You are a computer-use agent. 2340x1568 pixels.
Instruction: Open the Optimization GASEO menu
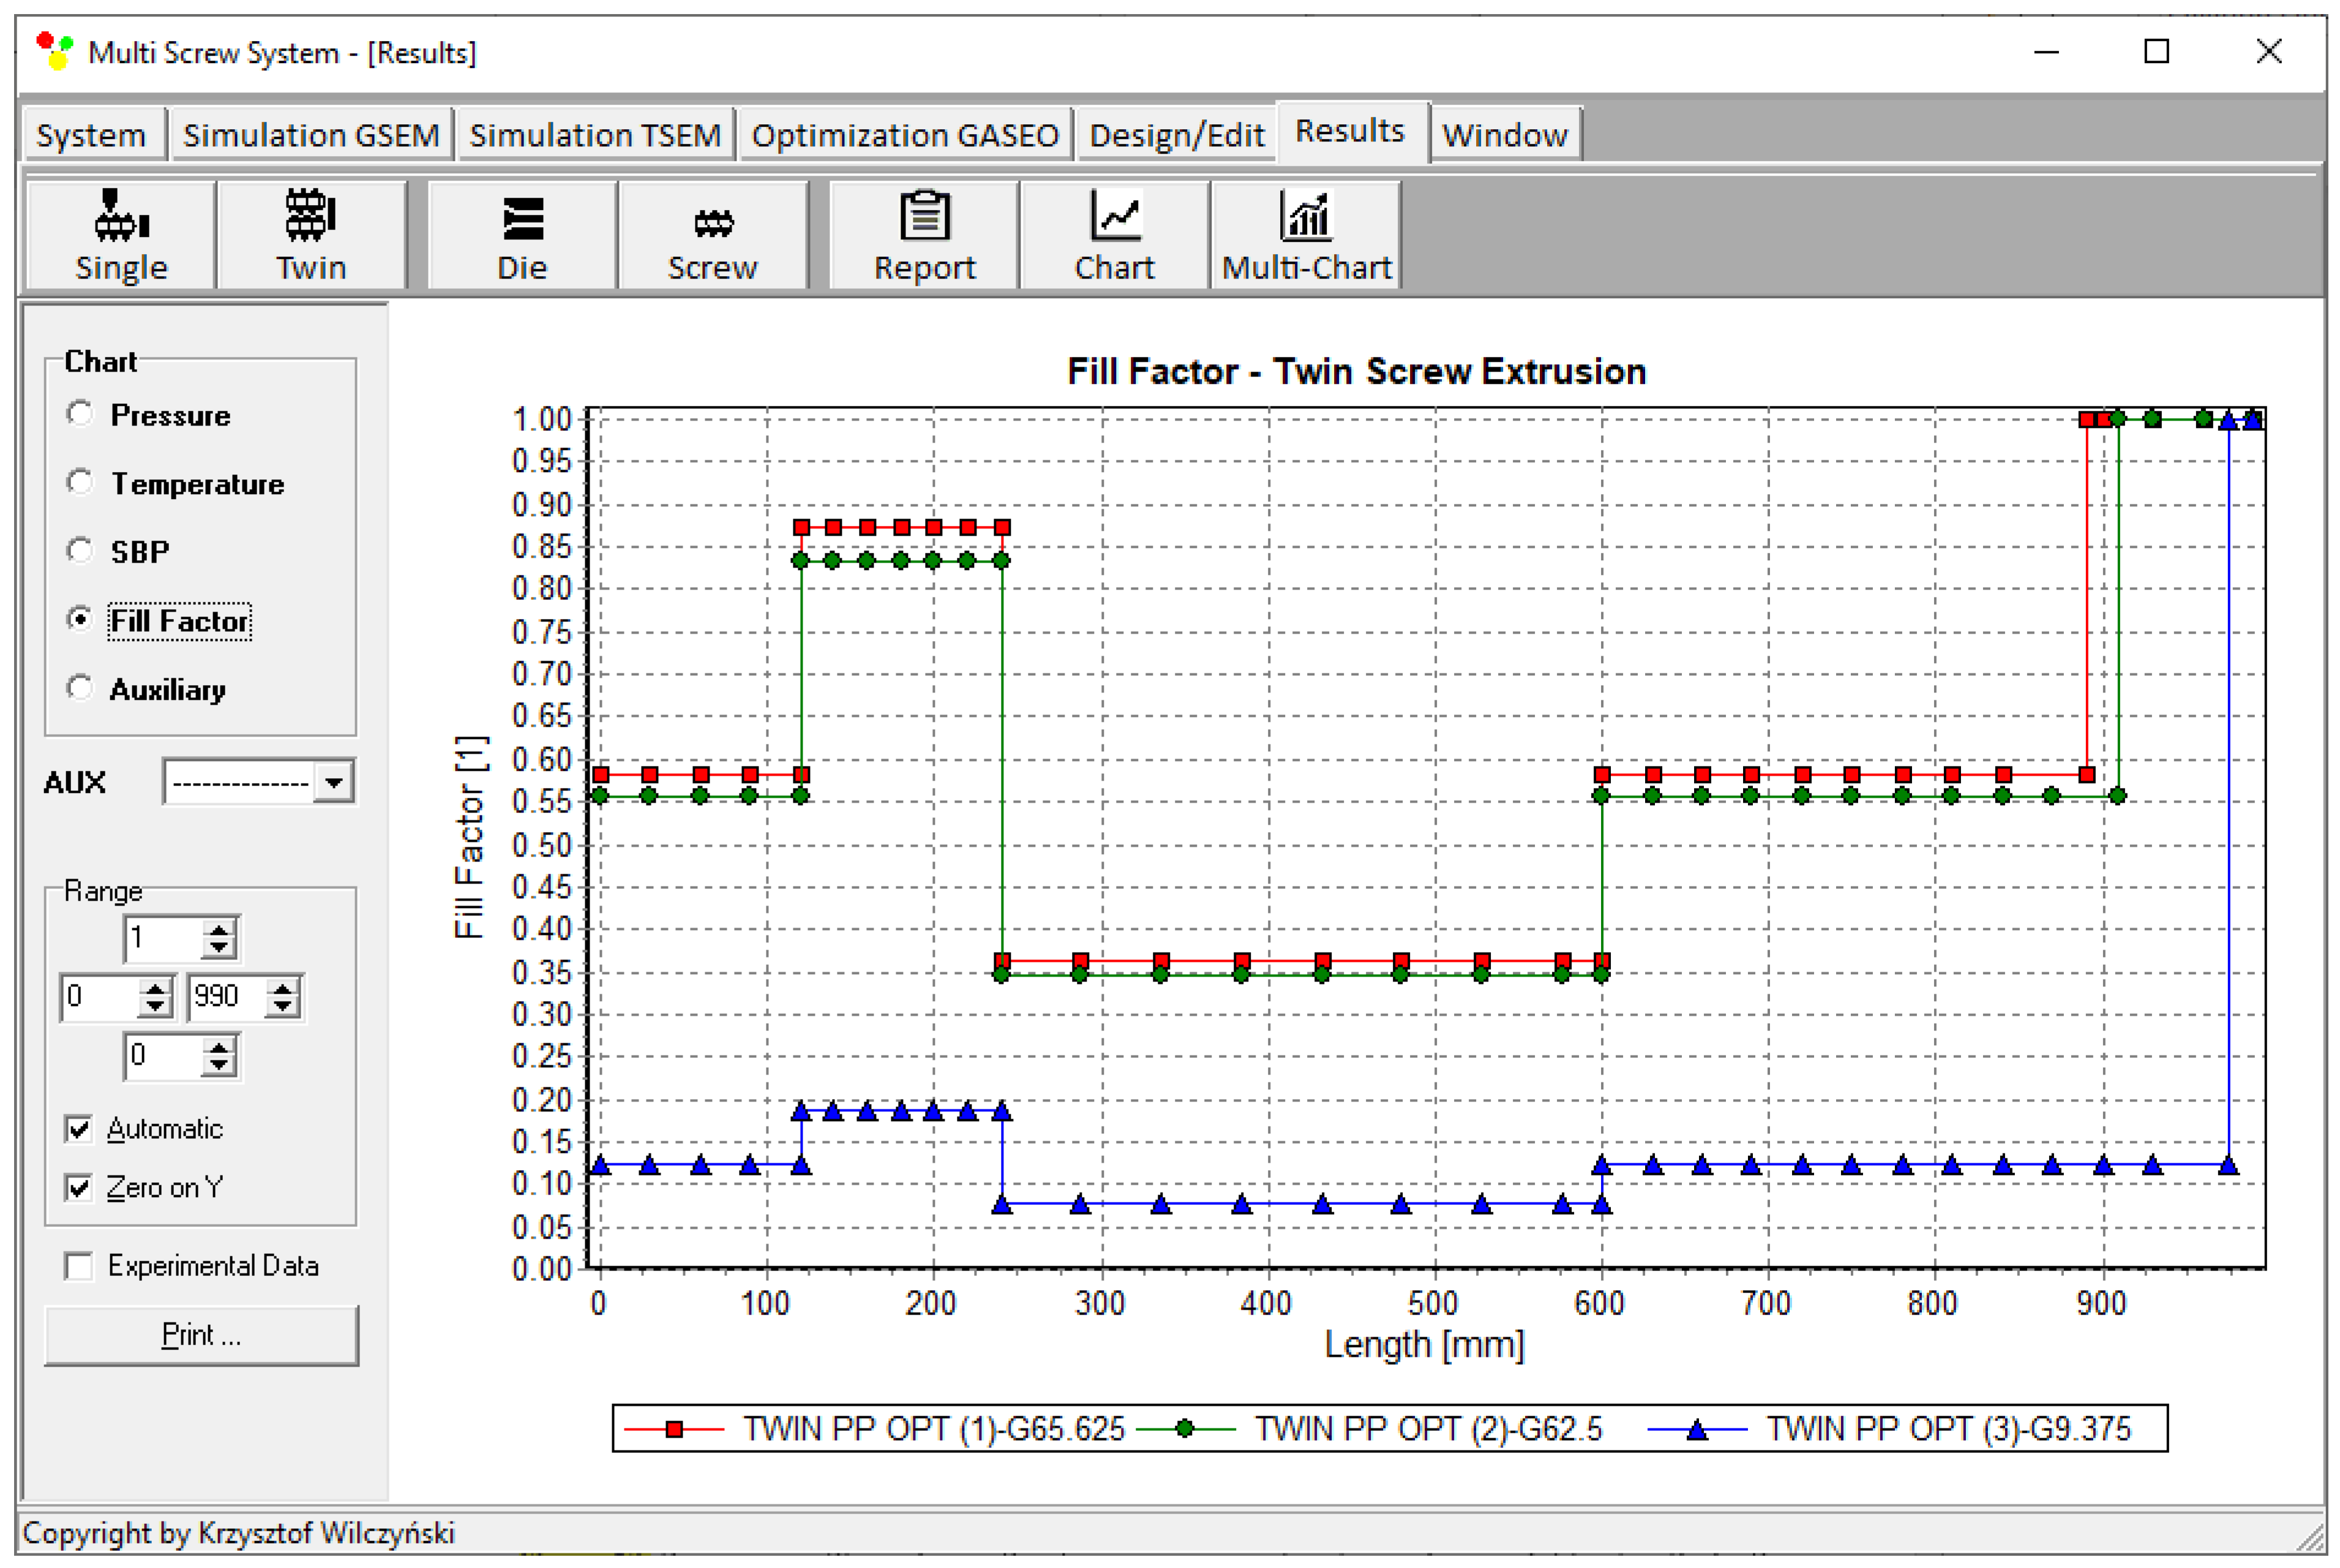(904, 135)
